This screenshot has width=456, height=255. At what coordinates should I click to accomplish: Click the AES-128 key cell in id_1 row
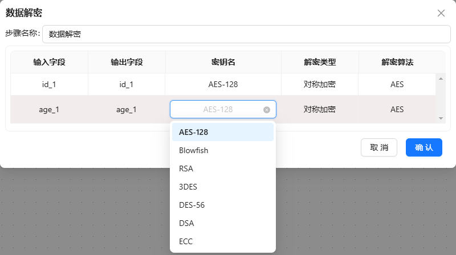[223, 84]
